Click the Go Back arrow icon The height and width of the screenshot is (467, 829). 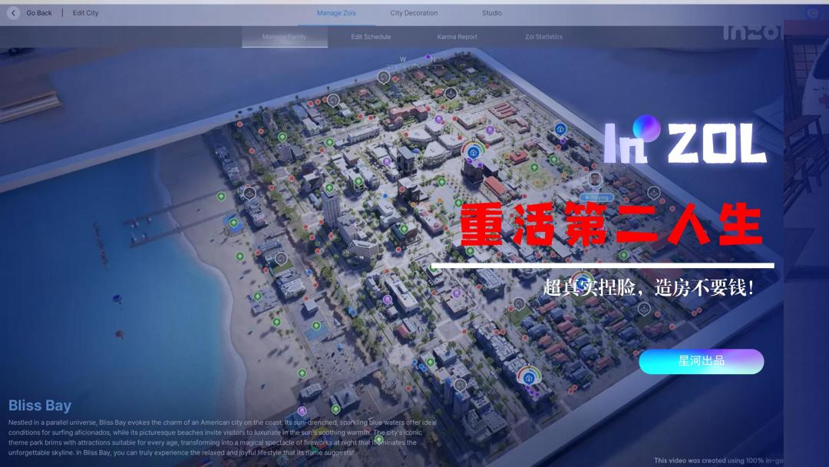coord(13,13)
